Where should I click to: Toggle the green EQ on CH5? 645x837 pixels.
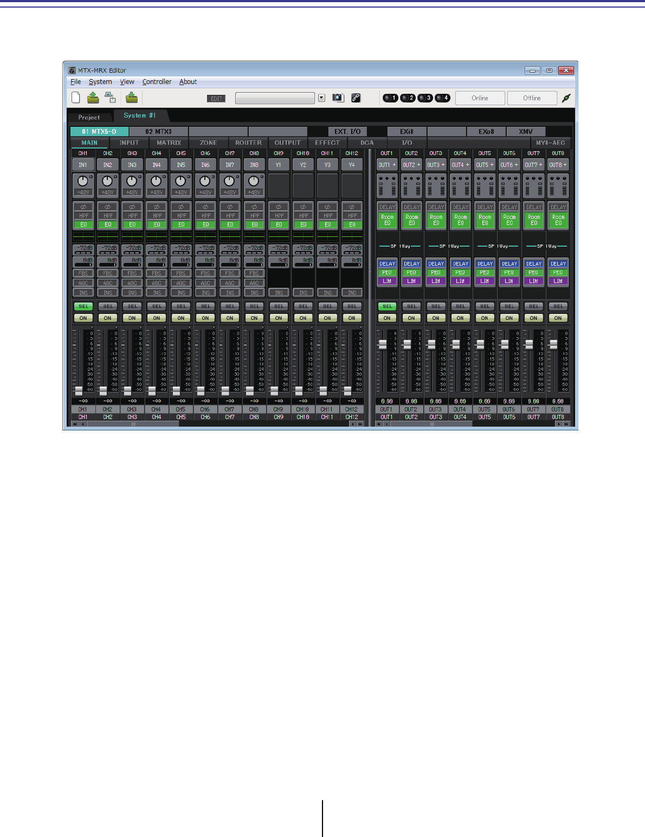[x=181, y=224]
